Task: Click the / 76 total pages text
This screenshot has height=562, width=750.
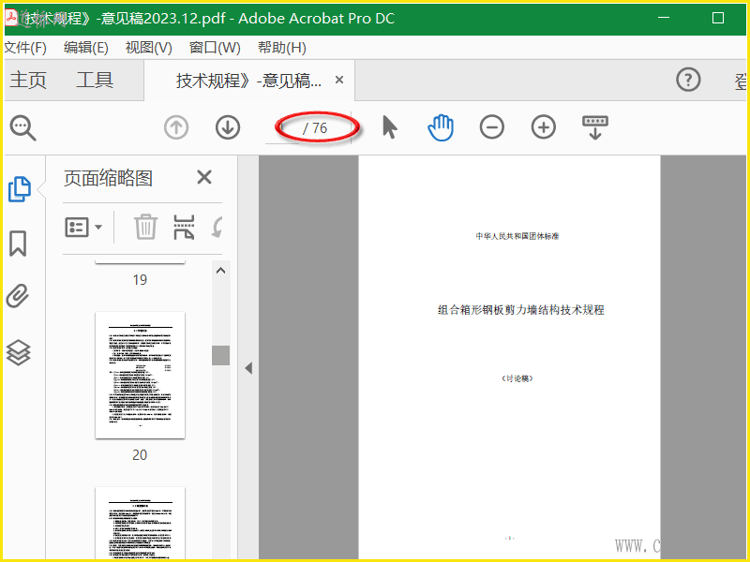Action: [315, 128]
